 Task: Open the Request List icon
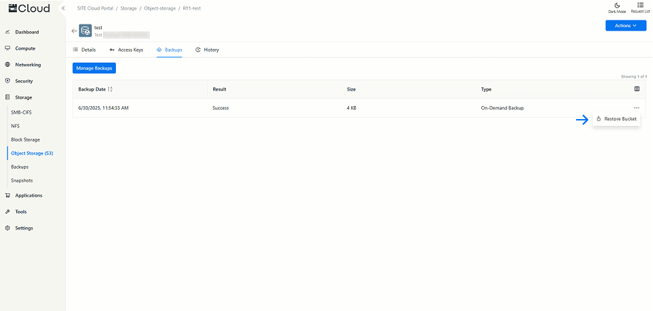[x=640, y=7]
